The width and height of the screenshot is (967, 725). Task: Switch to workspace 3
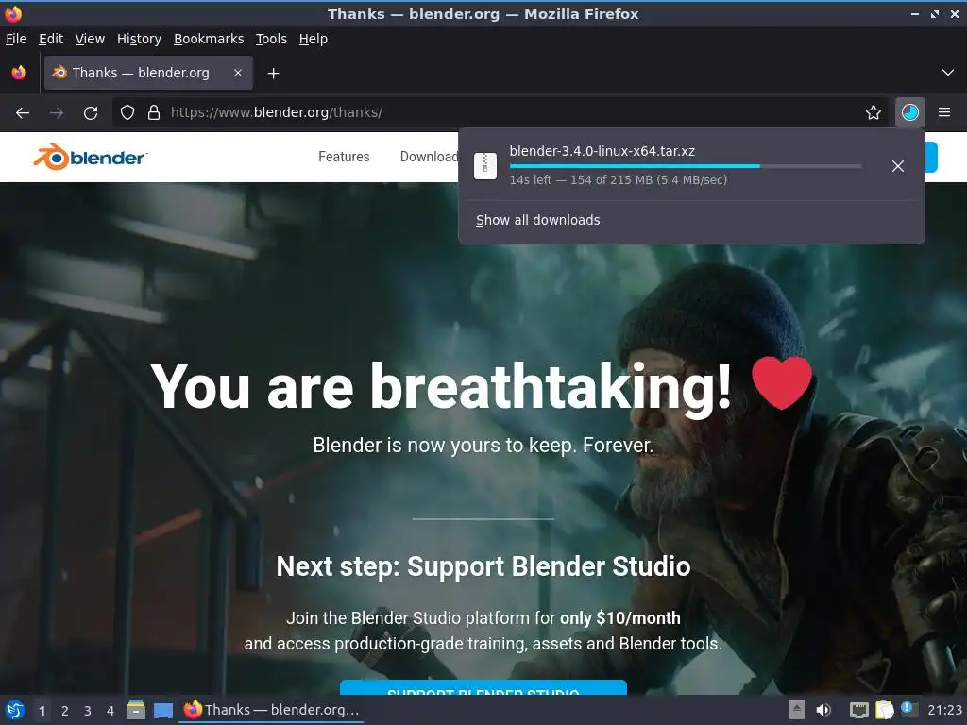click(x=88, y=711)
